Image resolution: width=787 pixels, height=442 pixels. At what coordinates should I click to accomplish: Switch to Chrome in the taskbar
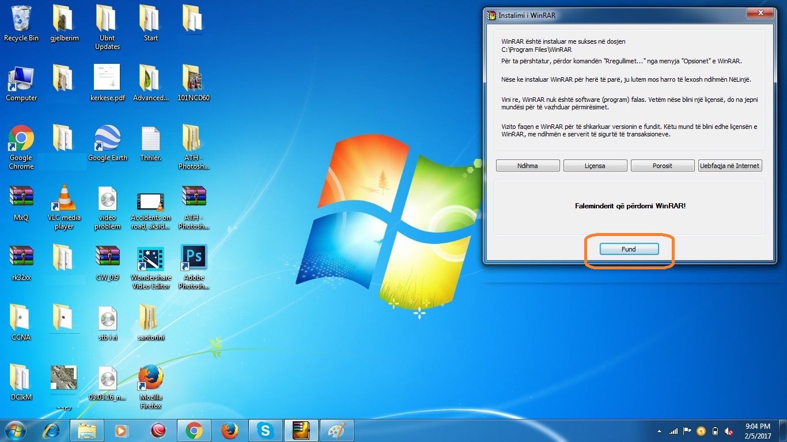194,430
